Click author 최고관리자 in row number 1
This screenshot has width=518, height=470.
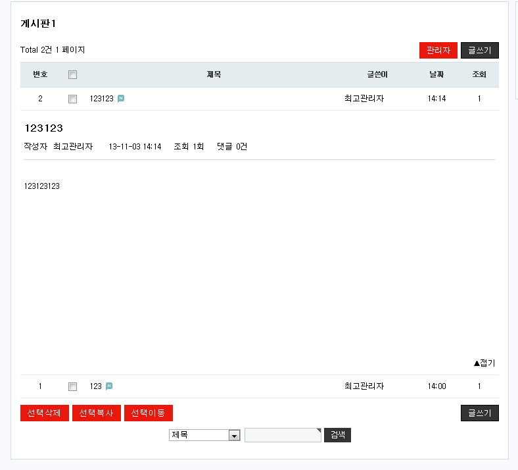pos(364,386)
